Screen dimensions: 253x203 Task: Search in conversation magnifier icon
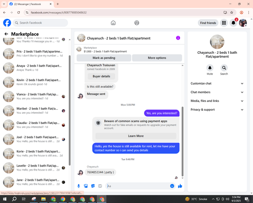pos(224,68)
